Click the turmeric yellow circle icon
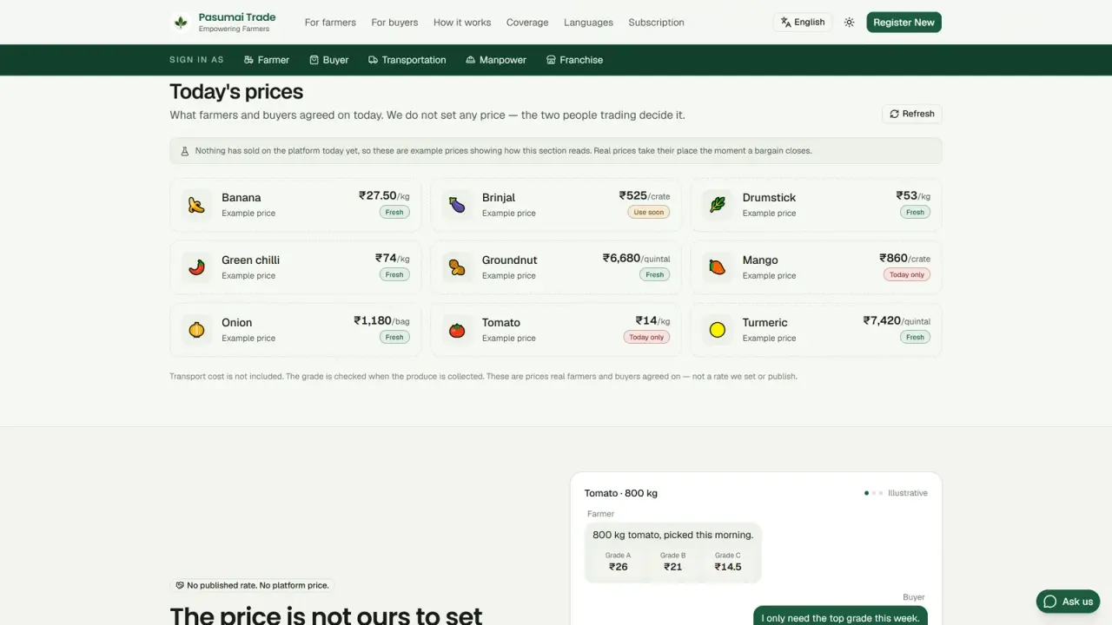The height and width of the screenshot is (625, 1112). 718,330
